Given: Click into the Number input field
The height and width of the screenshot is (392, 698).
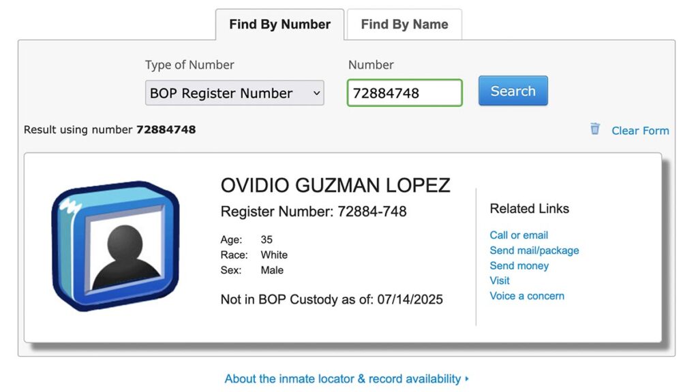Looking at the screenshot, I should point(404,93).
